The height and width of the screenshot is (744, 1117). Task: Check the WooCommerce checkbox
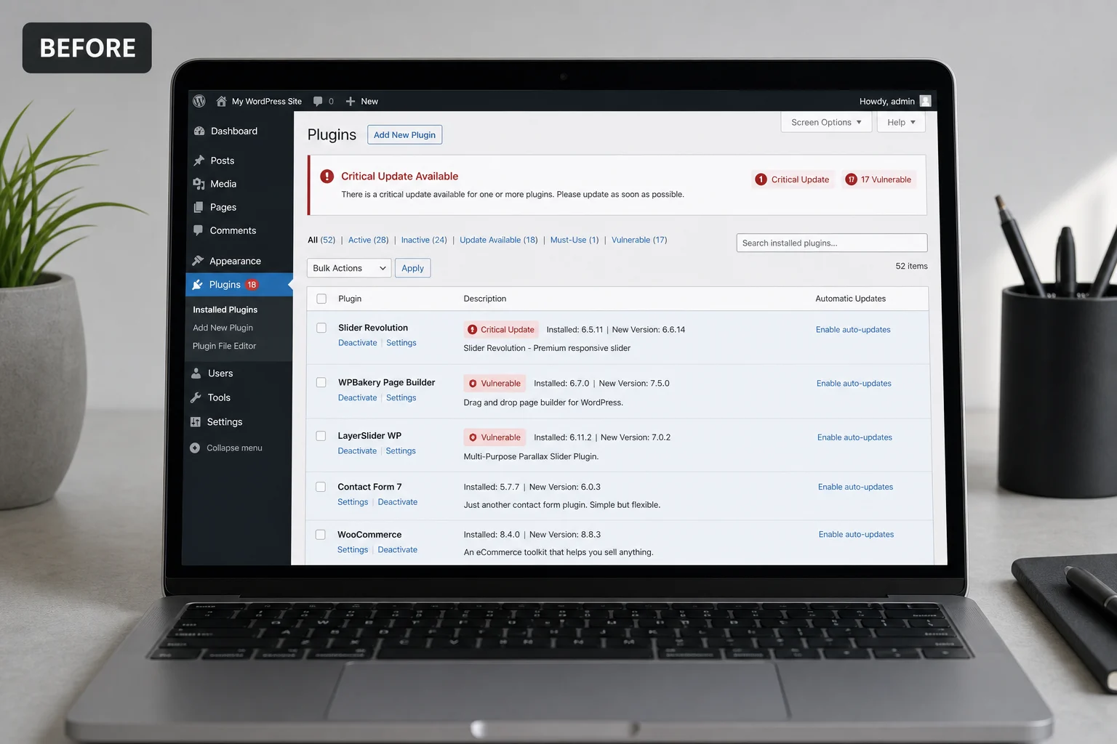click(x=320, y=535)
